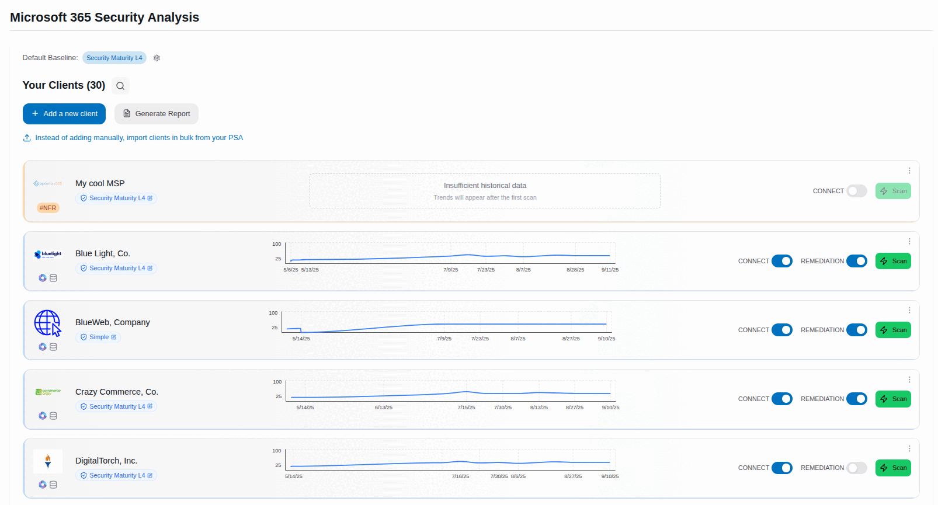938x505 pixels.
Task: Click the Microsoft 365 Security Analysis title
Action: (x=105, y=18)
